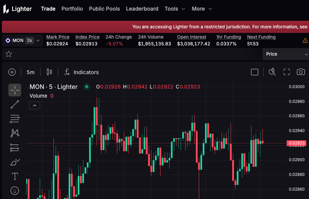The width and height of the screenshot is (309, 199).
Task: Open Public Pools page
Action: tap(105, 9)
